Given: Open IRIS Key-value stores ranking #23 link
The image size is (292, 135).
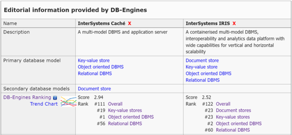Looking at the screenshot, I should click(x=233, y=117).
